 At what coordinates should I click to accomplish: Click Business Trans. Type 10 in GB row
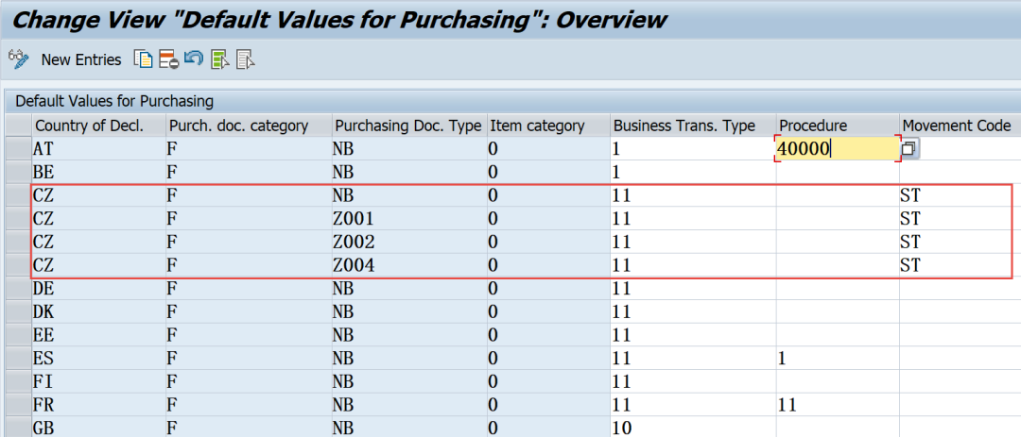pos(694,428)
